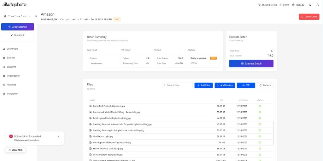The height and width of the screenshot is (161, 323).
Task: Click the Draft badge near batch date
Action: coord(117,19)
